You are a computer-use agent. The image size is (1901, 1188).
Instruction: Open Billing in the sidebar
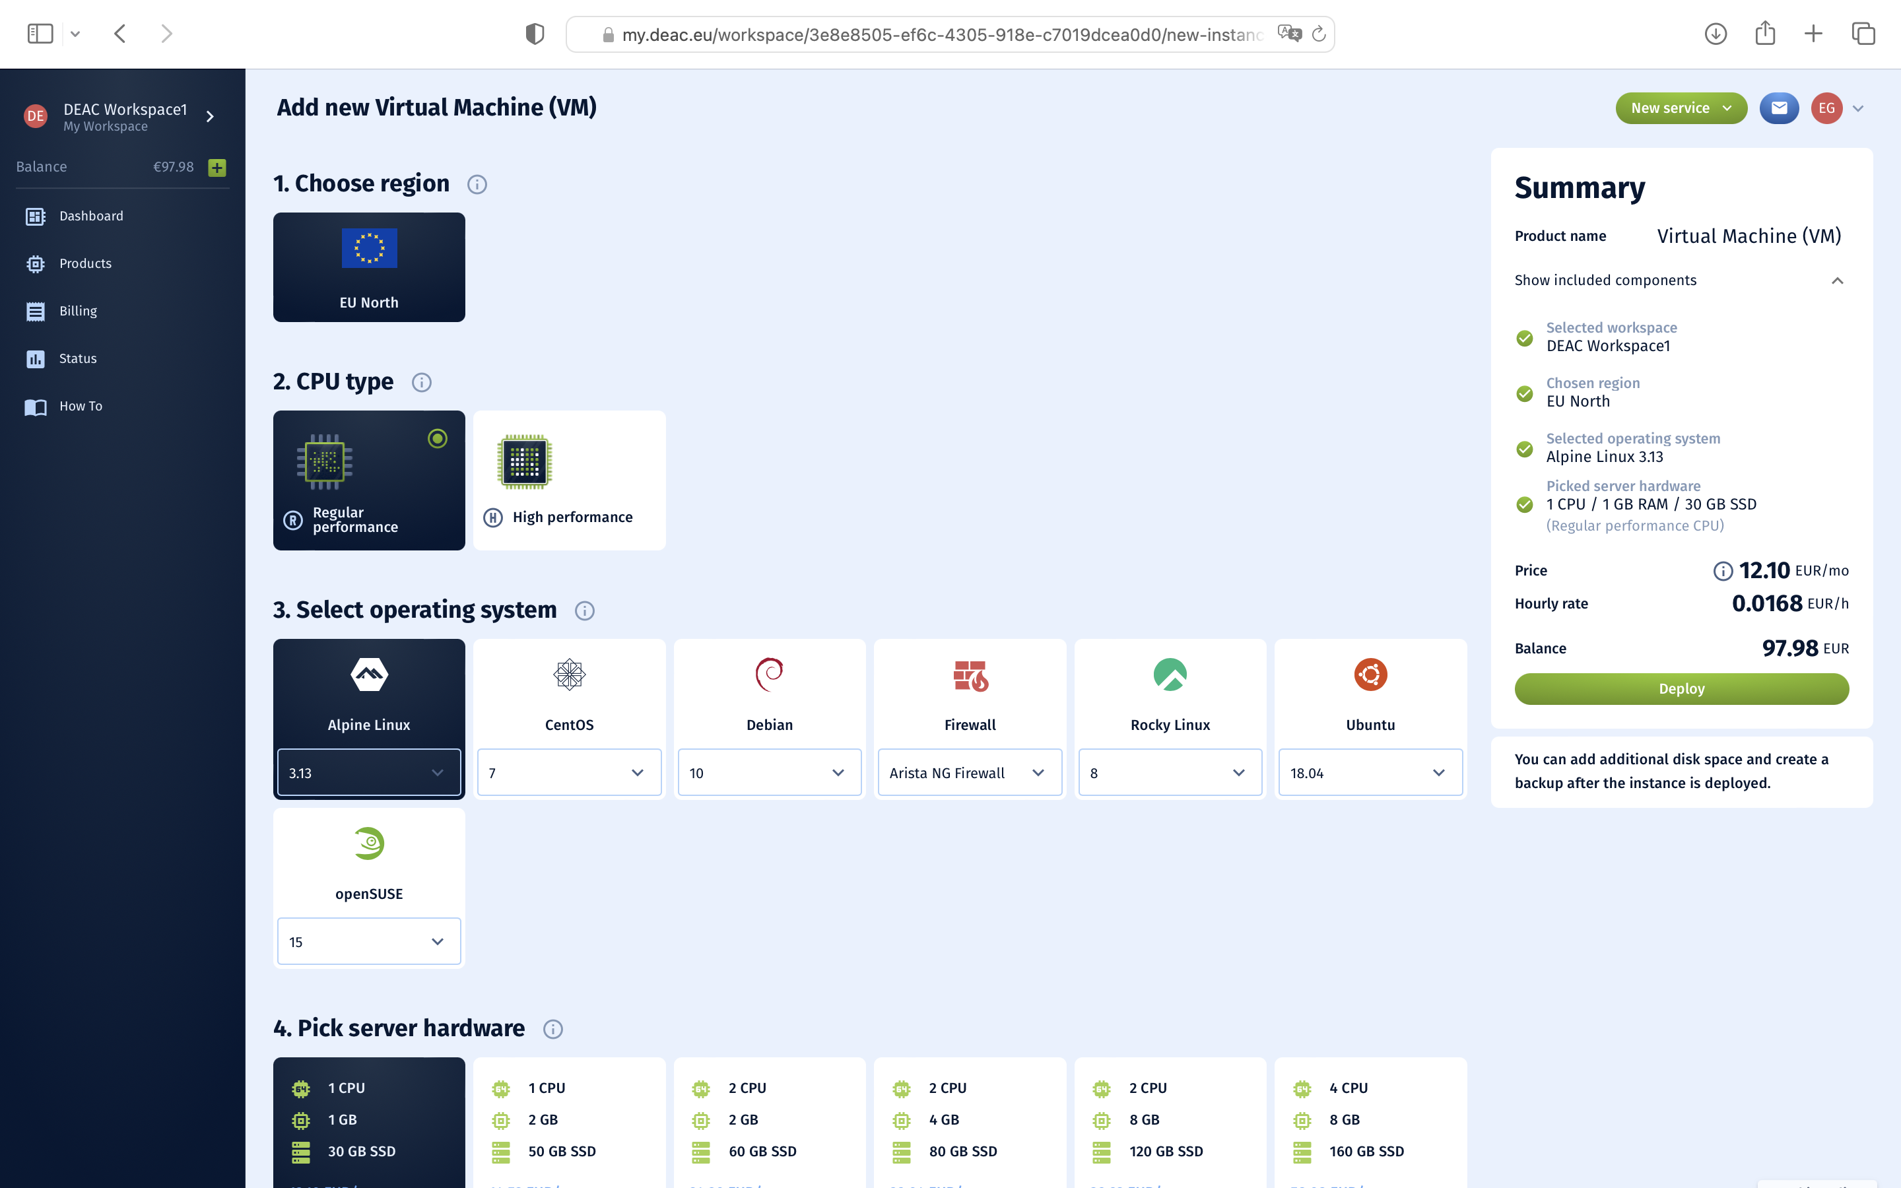coord(78,311)
